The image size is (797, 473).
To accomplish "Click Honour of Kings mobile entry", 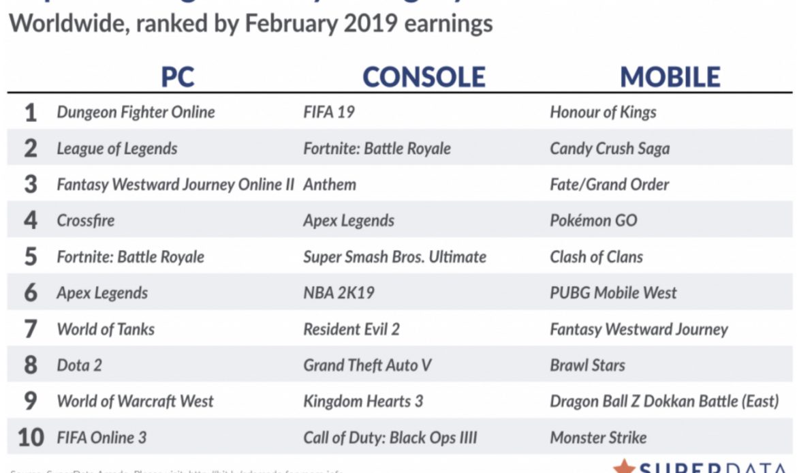I will coord(603,112).
